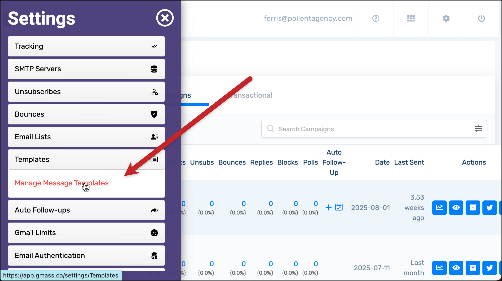Viewport: 502px width, 281px height.
Task: Click first row Twitter share icon
Action: 489,207
